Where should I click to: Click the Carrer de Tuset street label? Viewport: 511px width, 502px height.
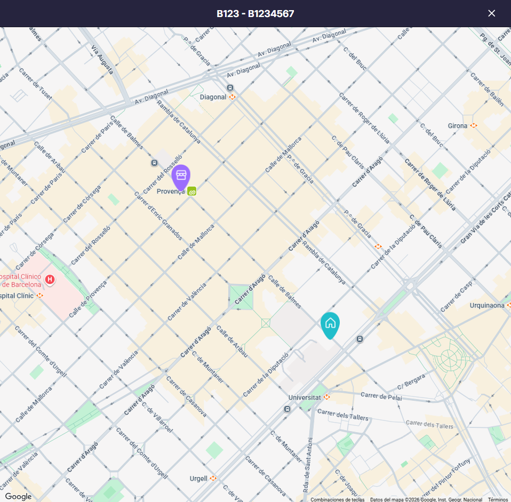point(35,84)
